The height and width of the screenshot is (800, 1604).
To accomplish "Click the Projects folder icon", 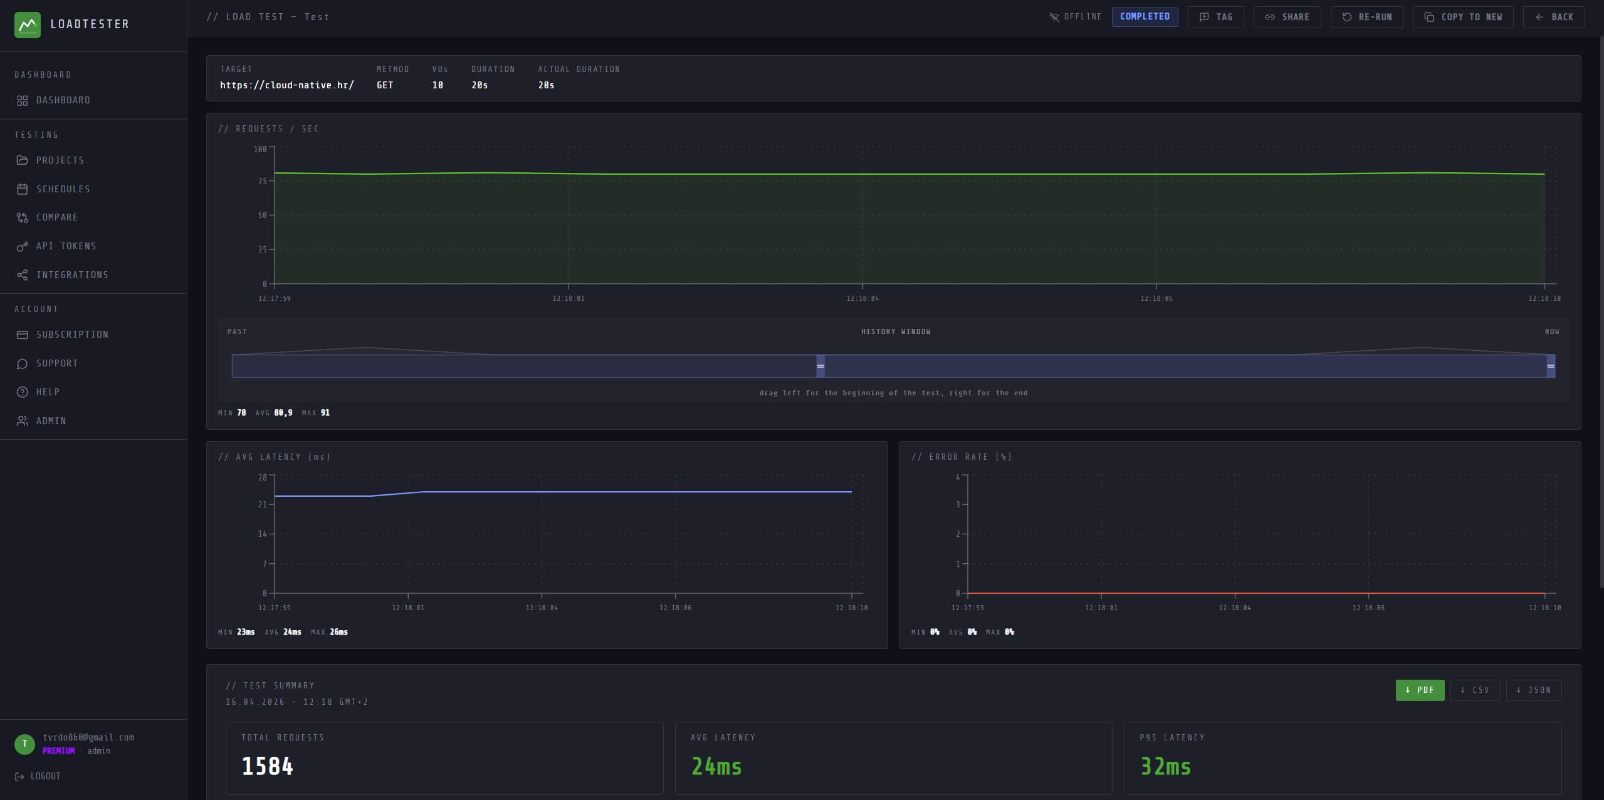I will [23, 160].
